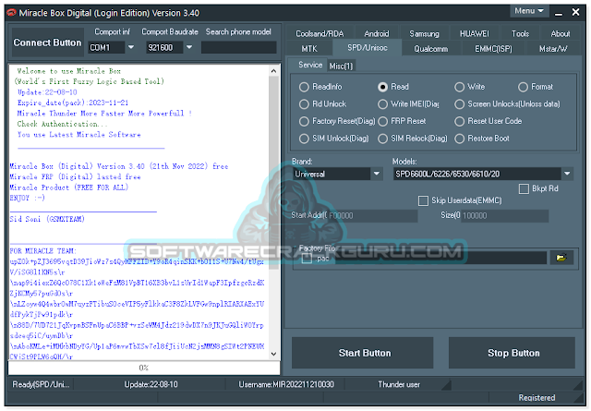Image resolution: width=591 pixels, height=411 pixels.
Task: Open the Menu dropdown in the title bar
Action: coord(529,11)
